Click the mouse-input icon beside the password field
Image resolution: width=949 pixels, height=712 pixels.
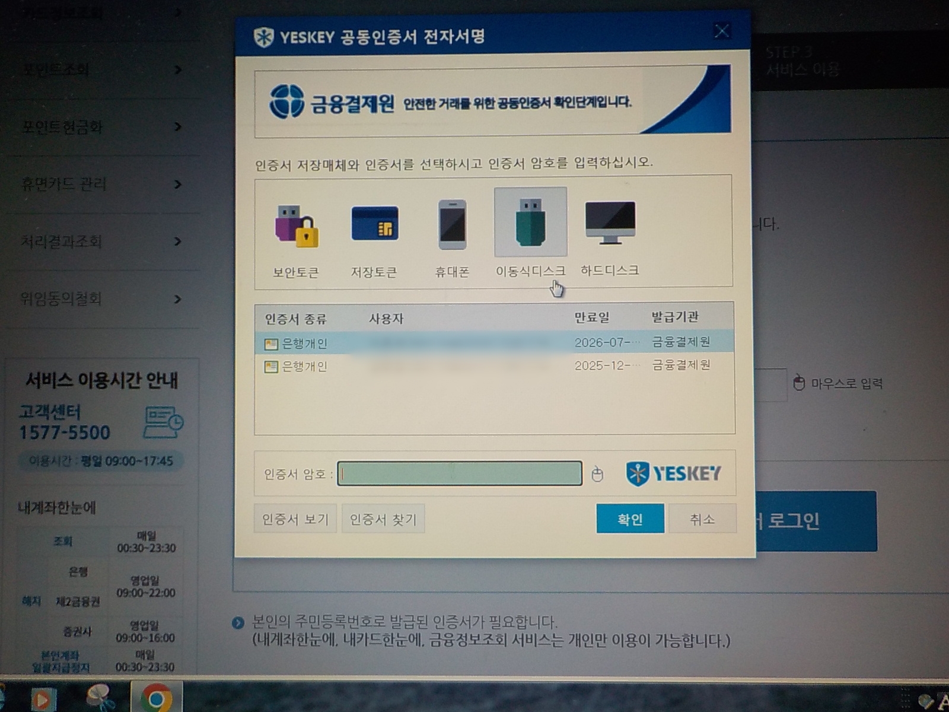click(x=597, y=474)
